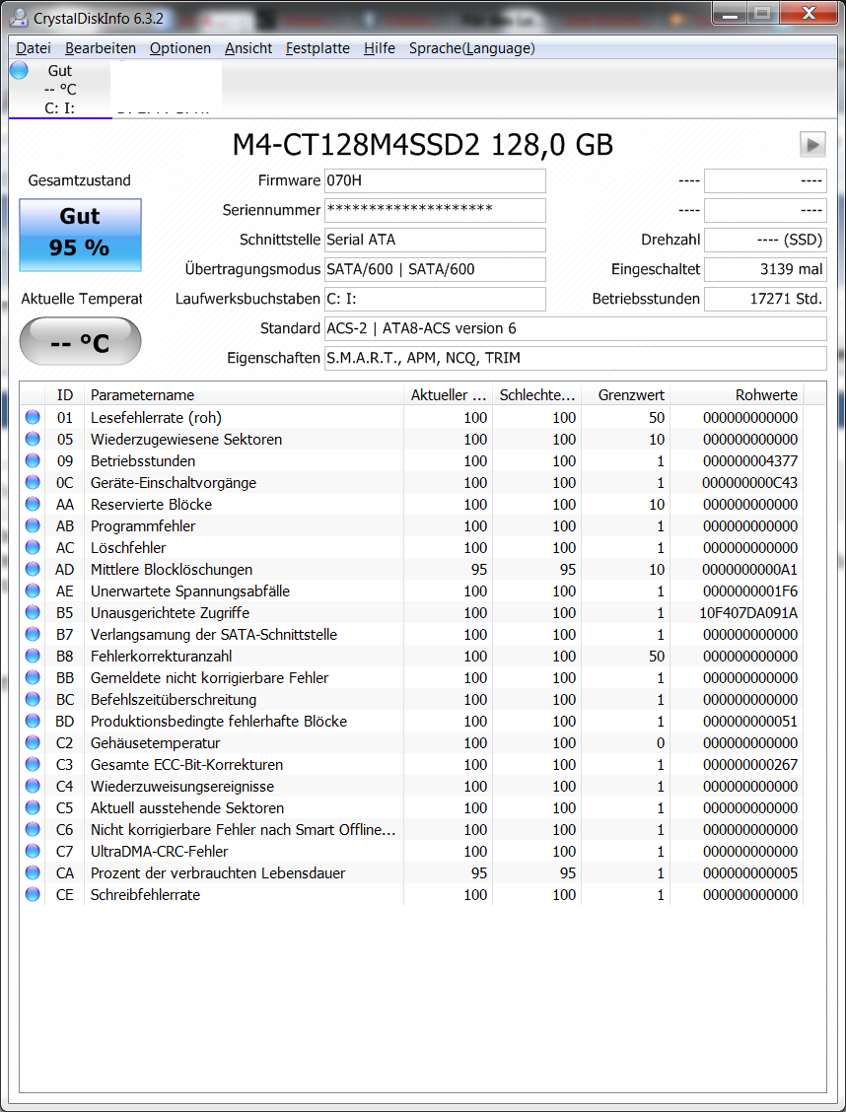
Task: Click raw value 10F407DA091A
Action: pos(748,613)
